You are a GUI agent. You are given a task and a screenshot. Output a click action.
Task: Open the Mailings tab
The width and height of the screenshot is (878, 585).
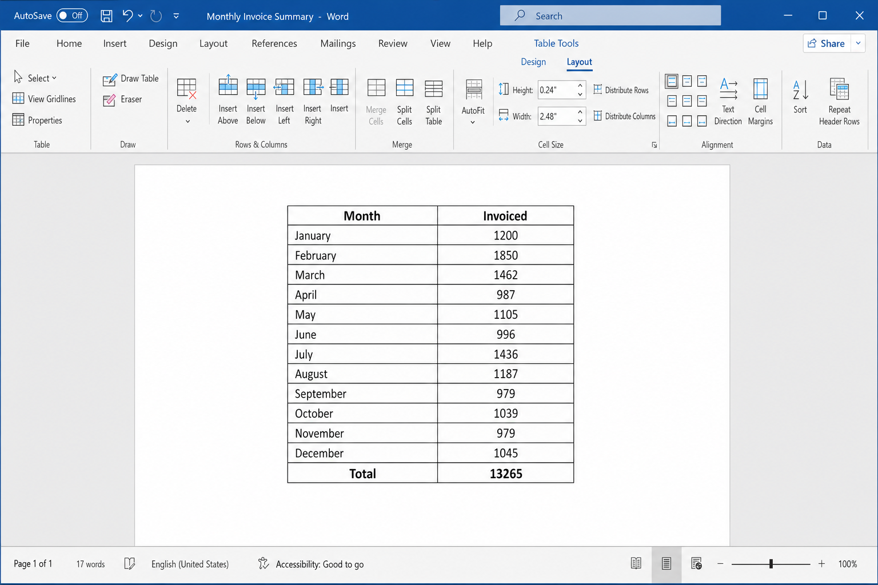[x=338, y=43]
